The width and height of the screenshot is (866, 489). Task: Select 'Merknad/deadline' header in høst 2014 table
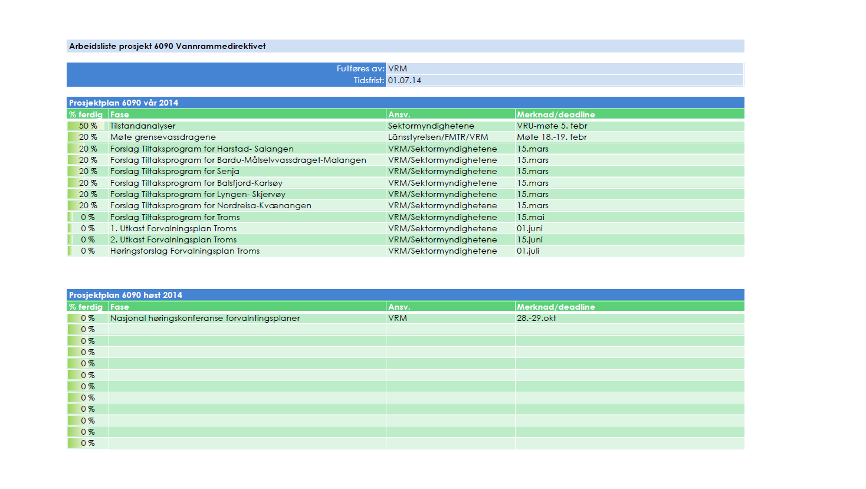pyautogui.click(x=630, y=307)
